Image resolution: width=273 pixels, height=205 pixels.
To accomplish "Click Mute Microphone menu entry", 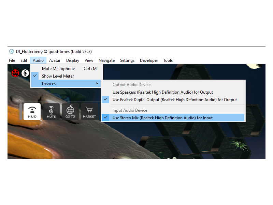I will pyautogui.click(x=67, y=69).
